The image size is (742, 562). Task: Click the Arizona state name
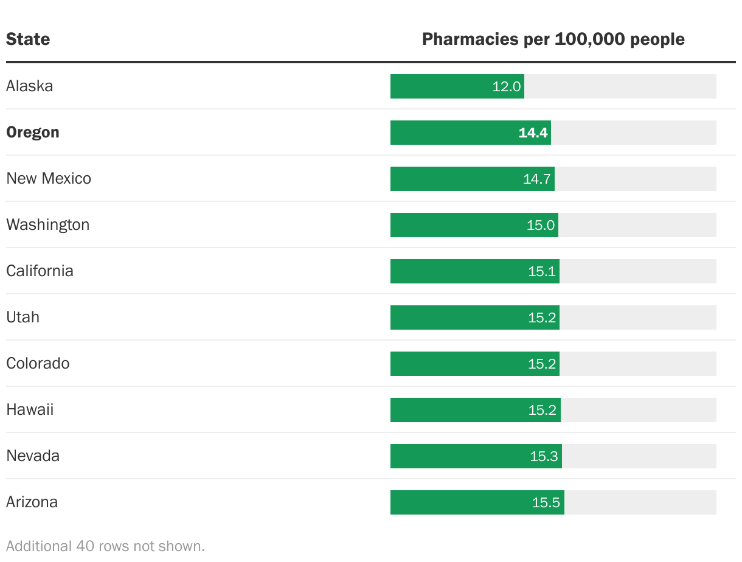(32, 502)
